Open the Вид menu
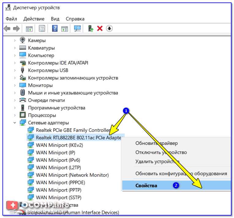Screen dimensions: 234x218 (x=55, y=19)
